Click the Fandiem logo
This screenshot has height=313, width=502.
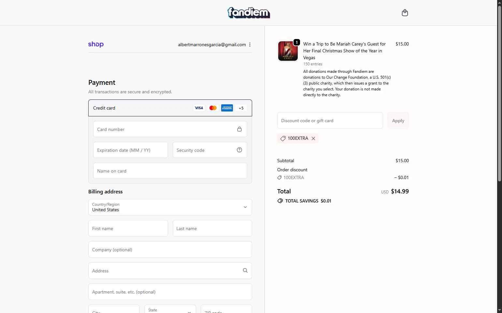click(x=249, y=13)
